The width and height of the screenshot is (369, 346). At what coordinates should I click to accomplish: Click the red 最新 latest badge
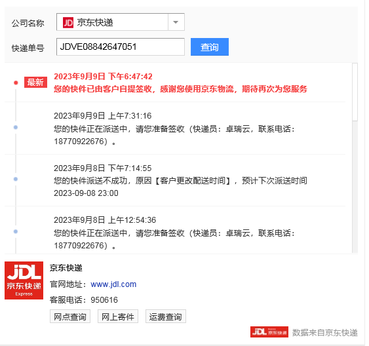(35, 83)
